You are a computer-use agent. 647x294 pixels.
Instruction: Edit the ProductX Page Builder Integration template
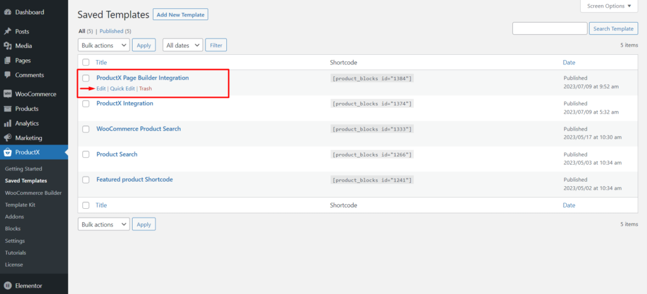pos(101,88)
